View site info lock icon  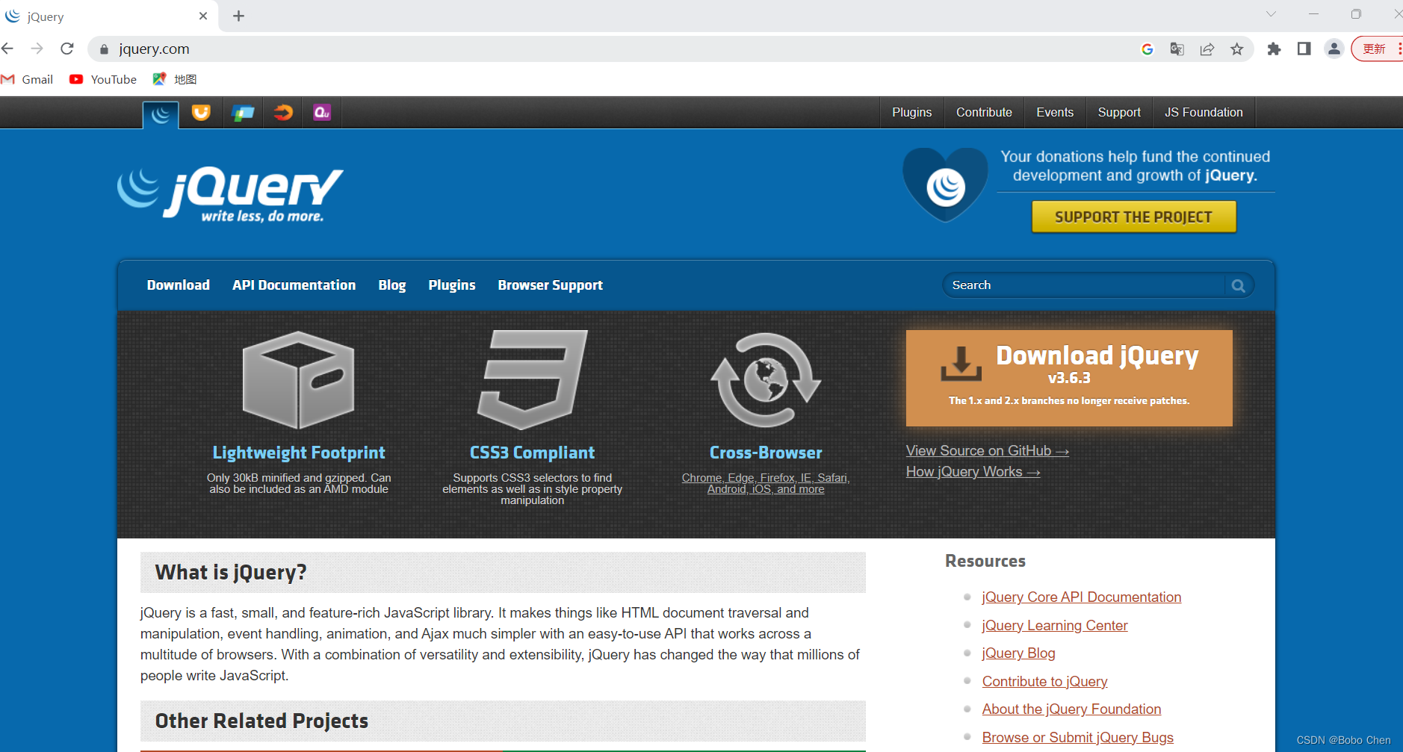[104, 49]
